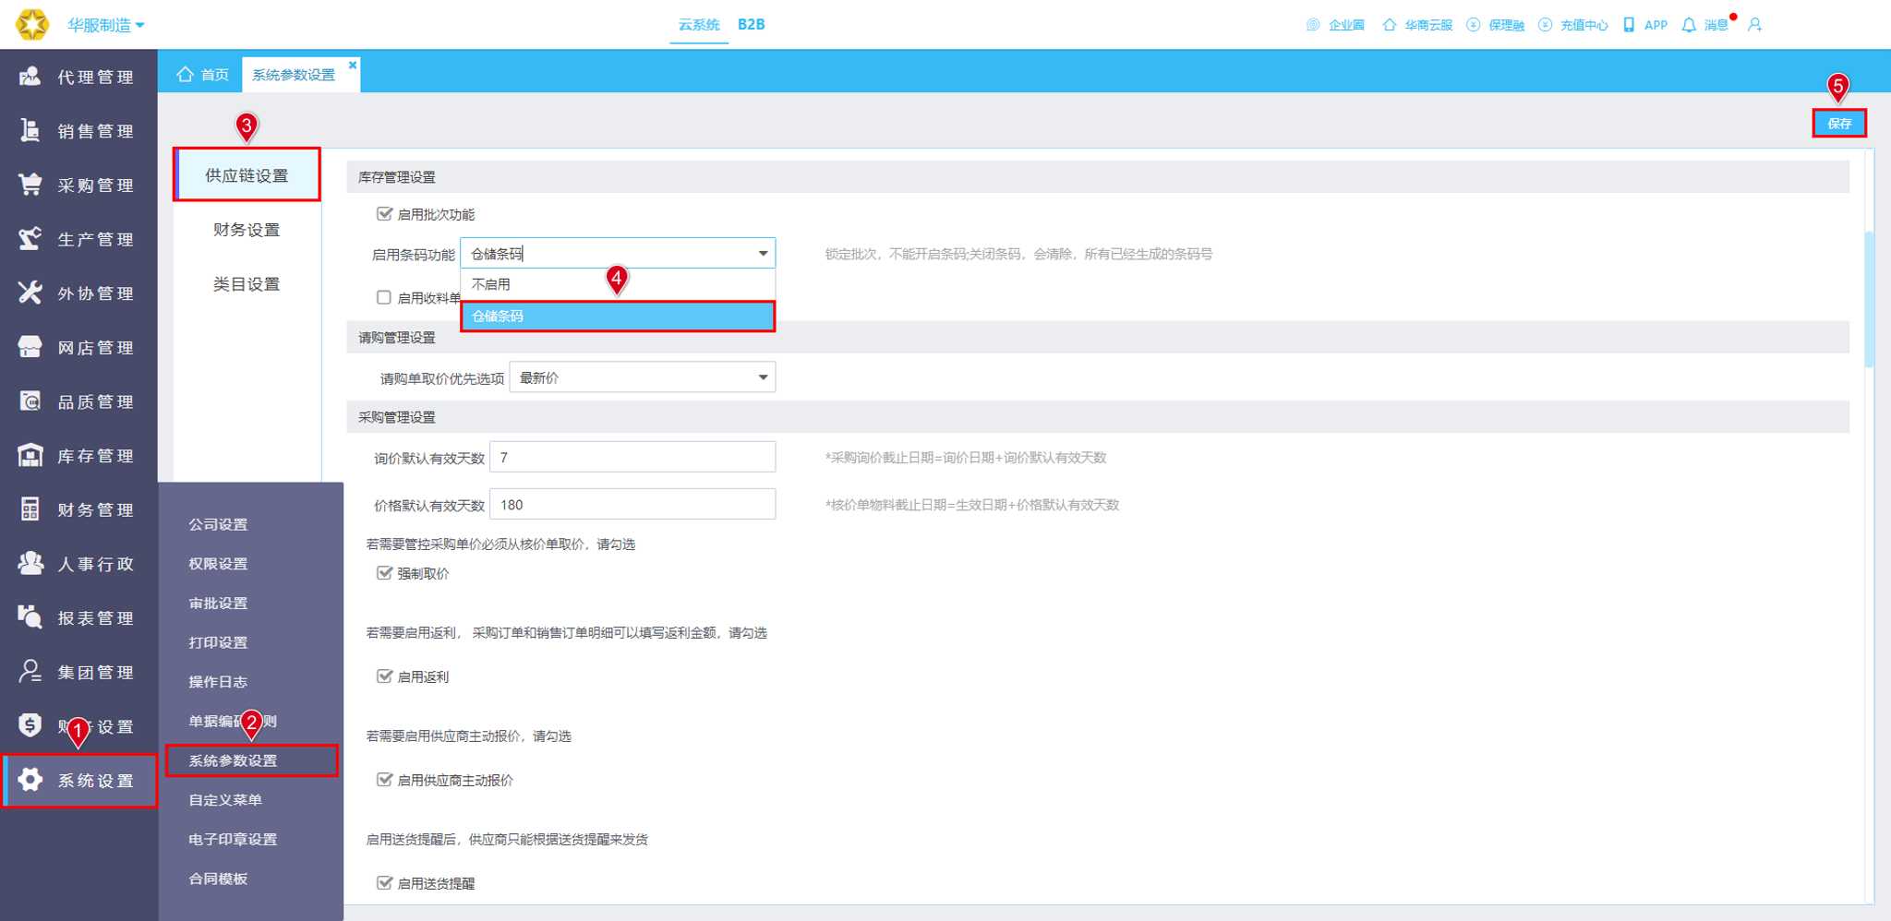Open the 类目设置 settings section
Image resolution: width=1891 pixels, height=921 pixels.
247,284
